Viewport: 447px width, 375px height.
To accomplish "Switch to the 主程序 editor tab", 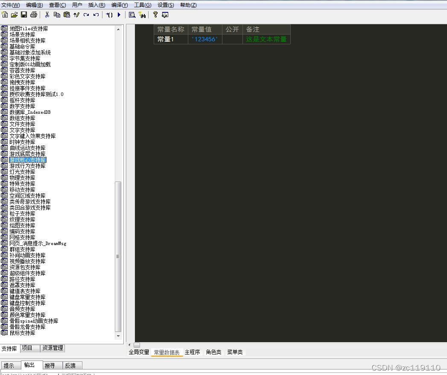I will [x=193, y=352].
